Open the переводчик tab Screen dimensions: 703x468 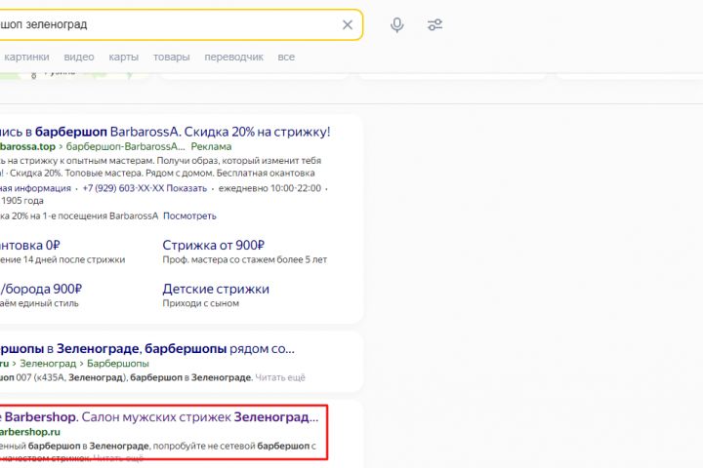pyautogui.click(x=233, y=58)
